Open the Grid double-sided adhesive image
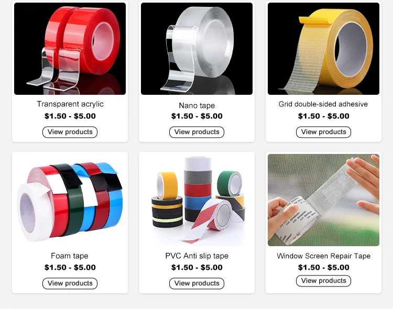 click(324, 49)
